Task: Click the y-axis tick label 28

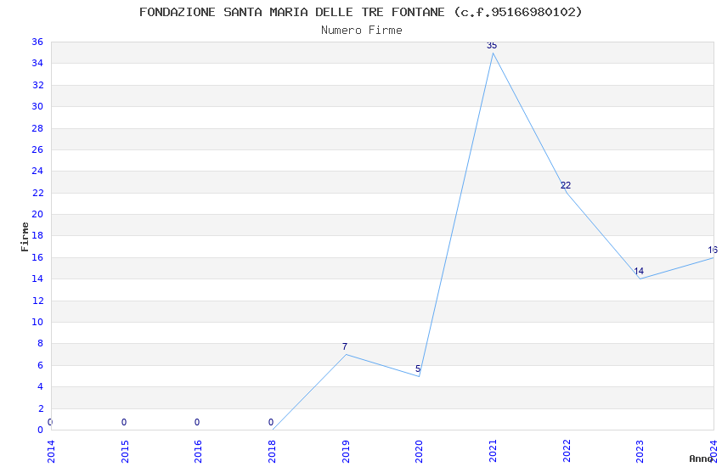Action: point(37,128)
